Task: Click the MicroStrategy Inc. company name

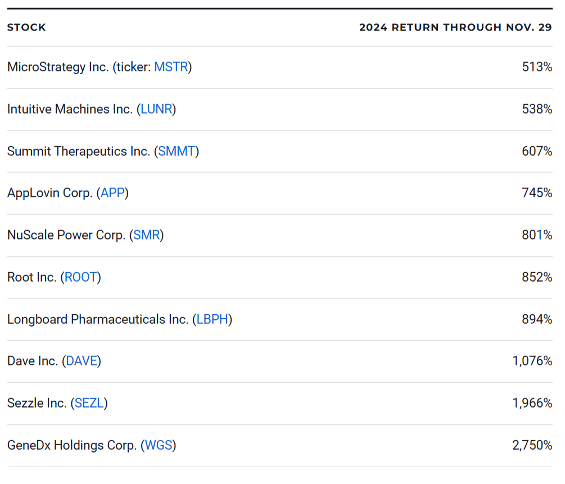Action: [57, 67]
